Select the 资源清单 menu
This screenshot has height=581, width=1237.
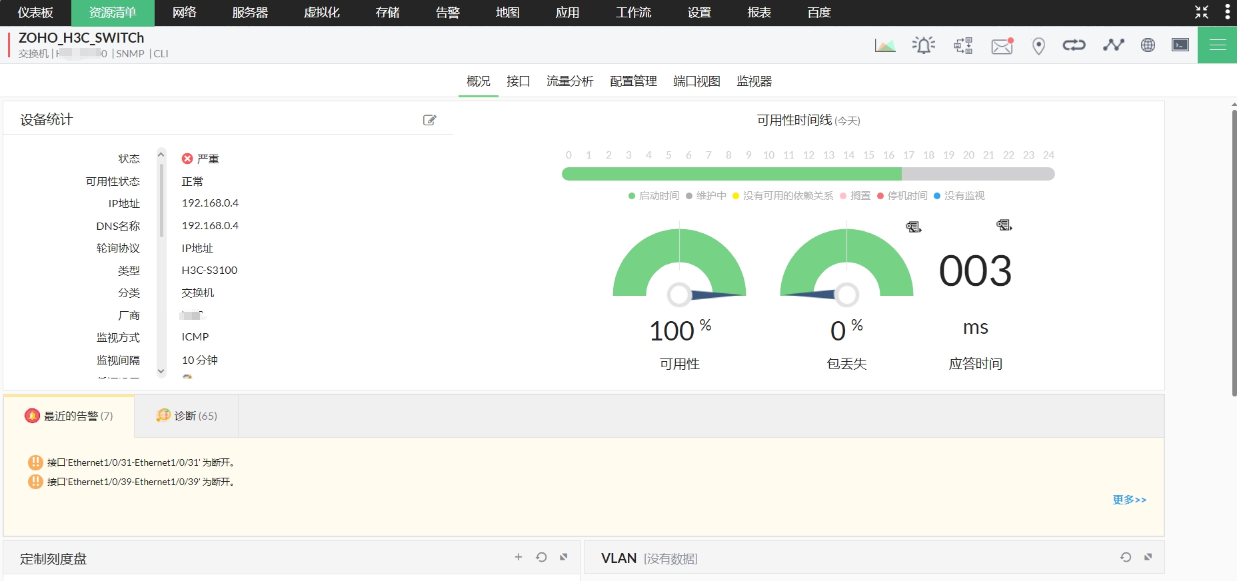(113, 13)
